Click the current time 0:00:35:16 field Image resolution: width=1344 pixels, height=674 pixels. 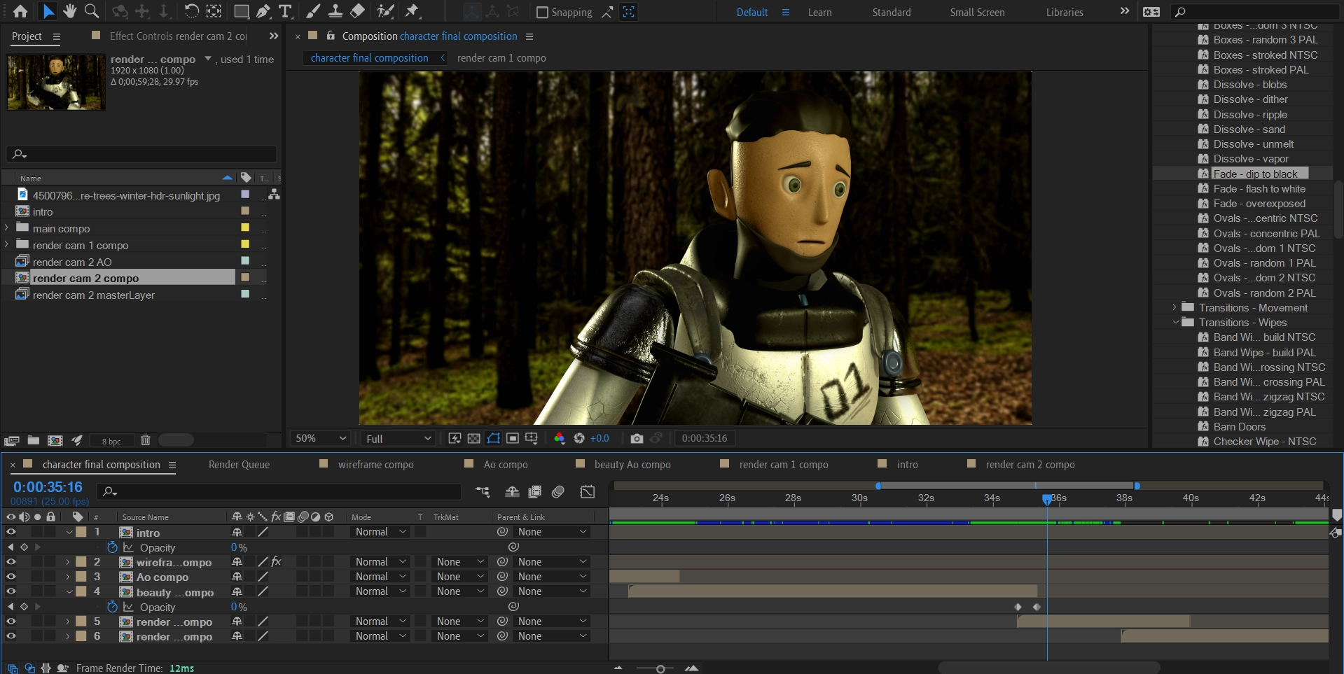click(x=48, y=487)
